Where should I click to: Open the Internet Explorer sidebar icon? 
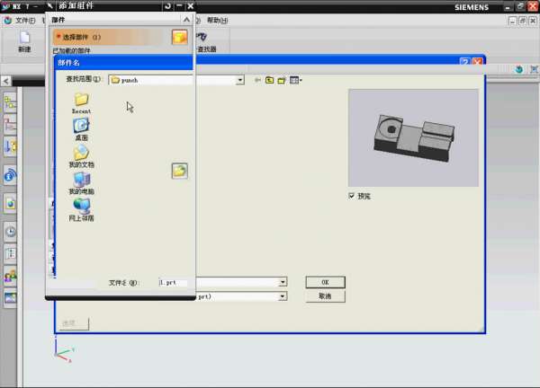coord(10,204)
